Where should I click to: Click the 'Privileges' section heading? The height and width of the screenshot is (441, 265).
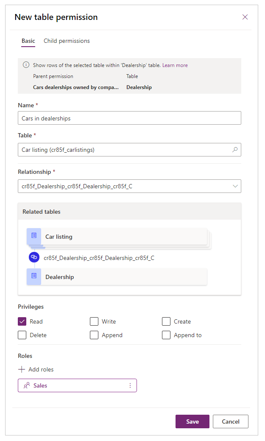(x=31, y=307)
